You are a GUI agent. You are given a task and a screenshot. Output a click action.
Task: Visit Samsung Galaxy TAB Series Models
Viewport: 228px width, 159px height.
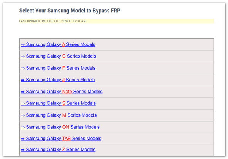tap(61, 139)
